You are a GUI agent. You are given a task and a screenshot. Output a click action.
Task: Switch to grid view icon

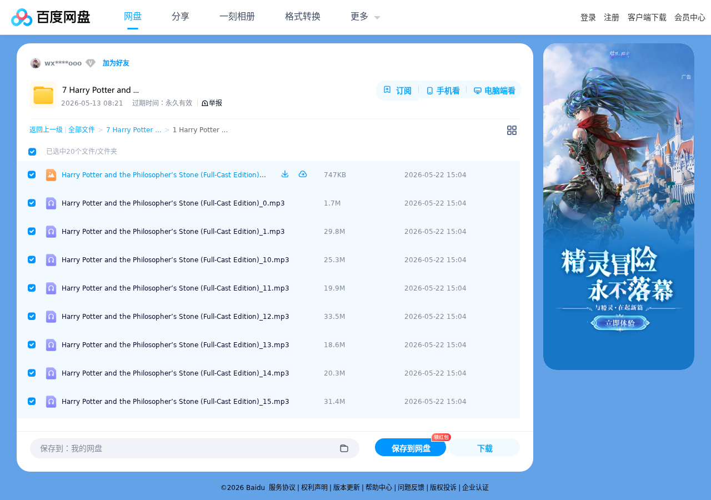[x=512, y=130]
